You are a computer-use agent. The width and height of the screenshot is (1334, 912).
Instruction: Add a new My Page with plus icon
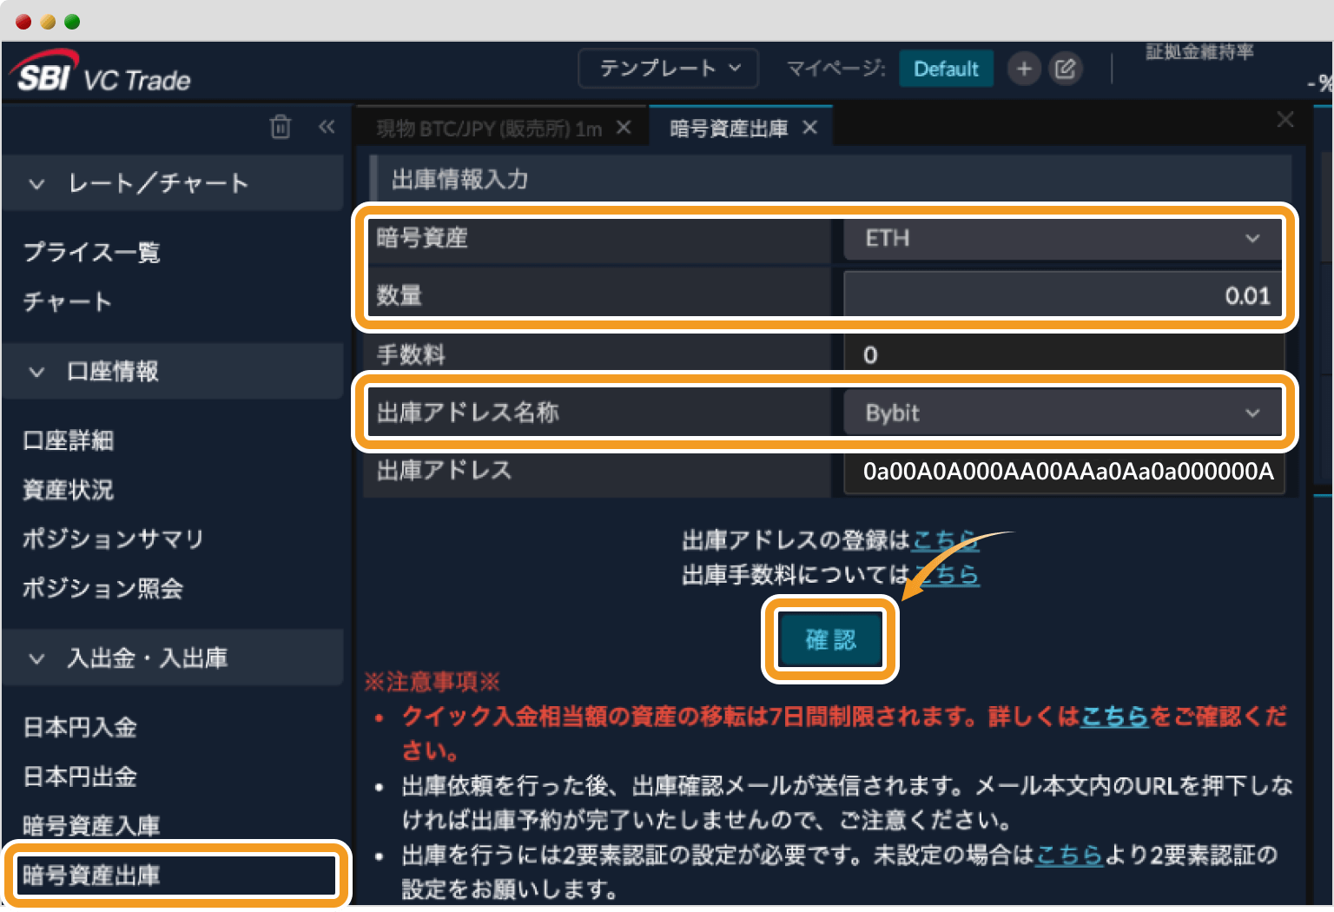point(1025,69)
